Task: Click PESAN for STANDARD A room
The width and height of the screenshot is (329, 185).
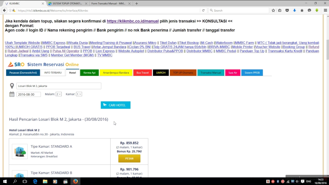Action: pos(129,159)
